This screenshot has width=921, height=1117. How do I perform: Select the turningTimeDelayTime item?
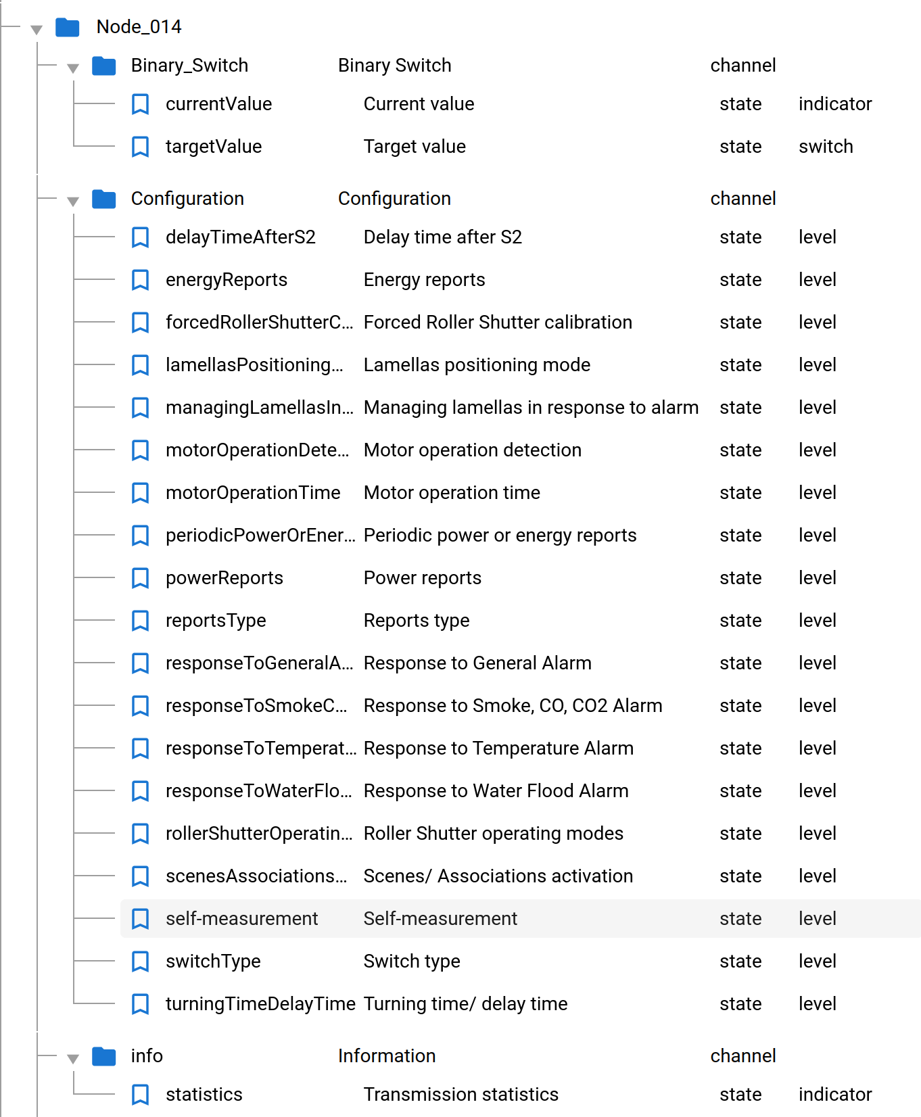coord(260,1004)
